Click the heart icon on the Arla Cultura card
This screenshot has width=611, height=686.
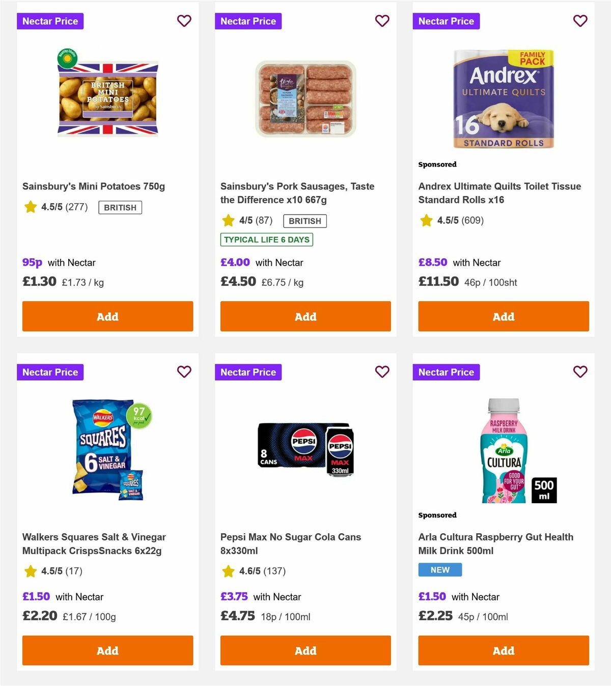[580, 372]
